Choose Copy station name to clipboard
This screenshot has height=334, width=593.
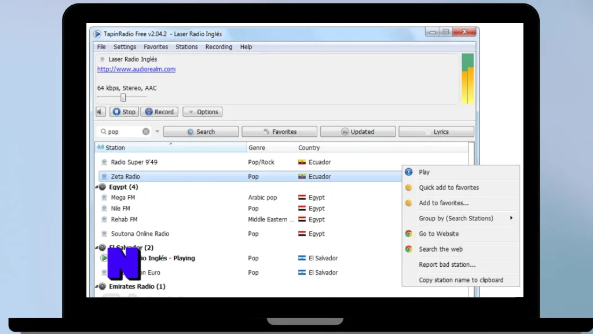coord(460,280)
